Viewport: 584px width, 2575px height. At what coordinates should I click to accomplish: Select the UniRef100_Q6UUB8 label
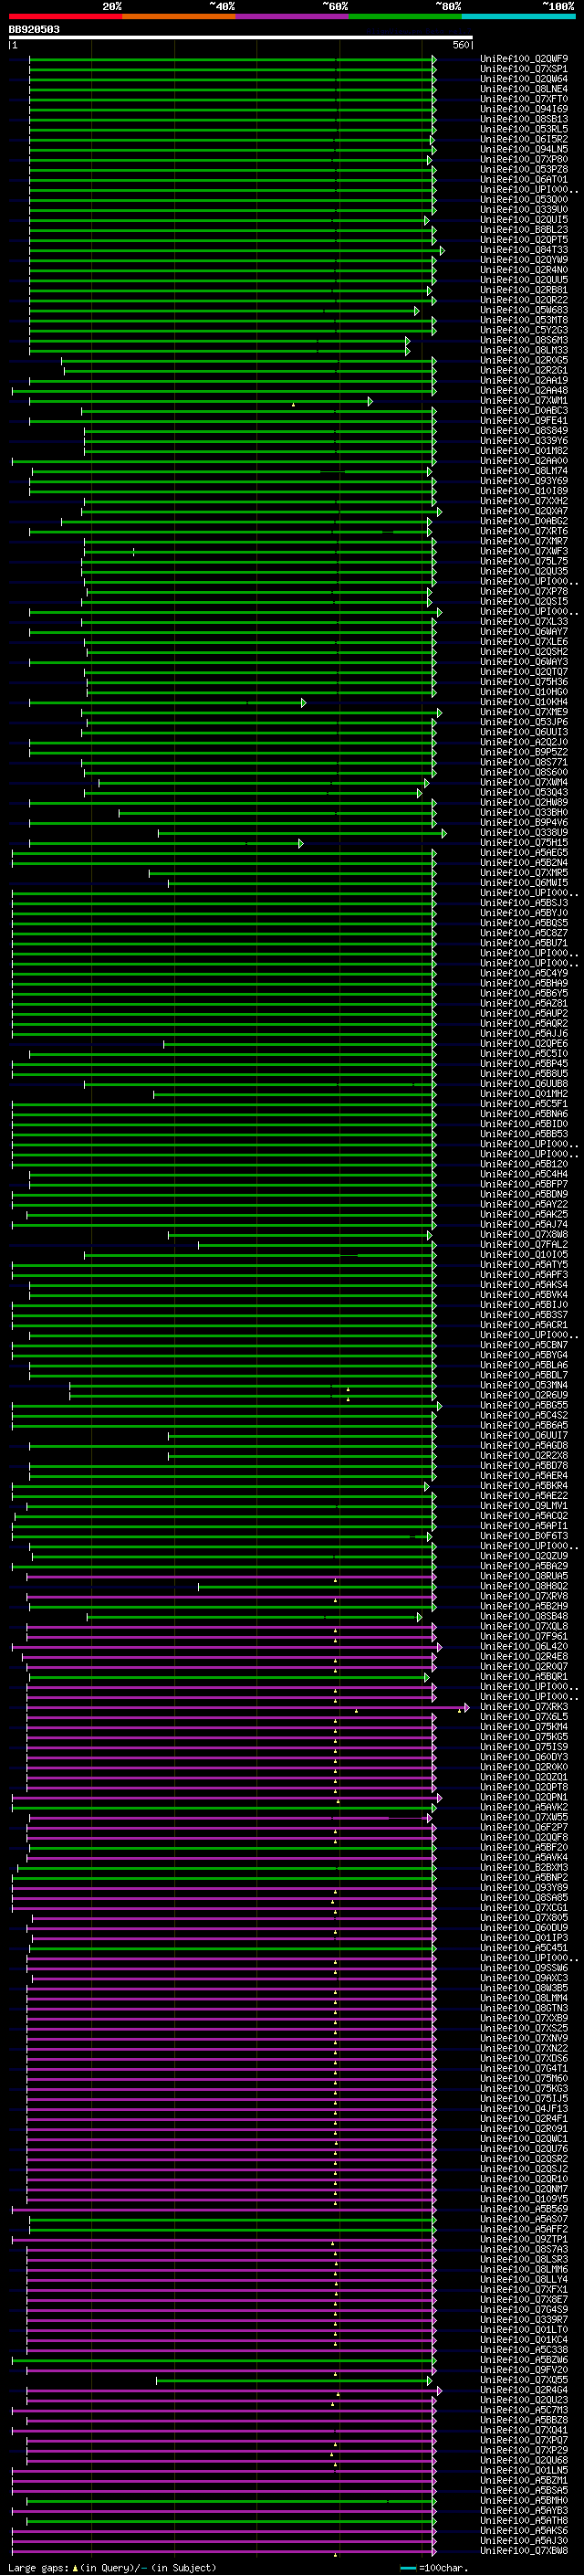tap(524, 1083)
